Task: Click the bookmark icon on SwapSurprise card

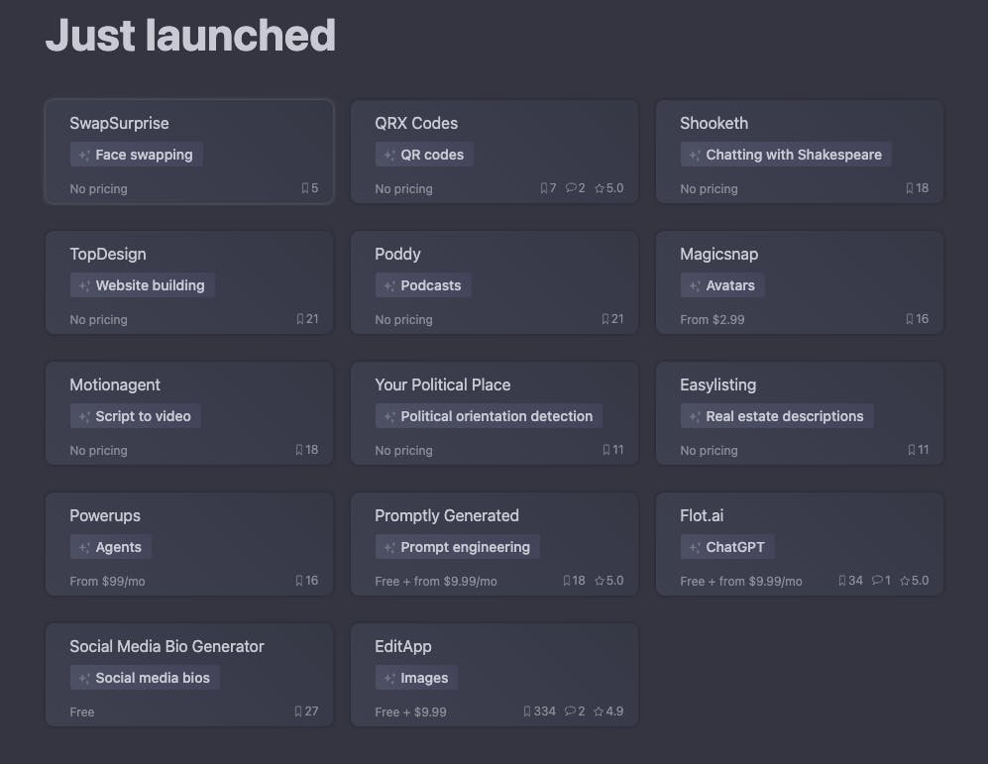Action: click(305, 188)
